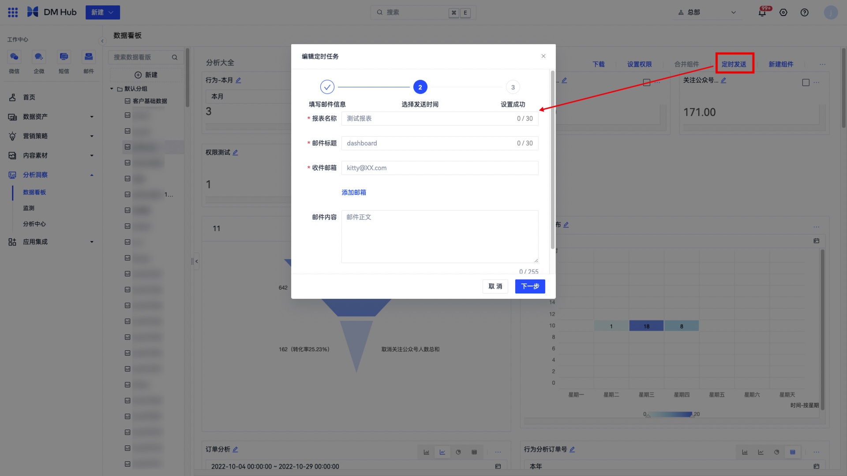The width and height of the screenshot is (847, 476).
Task: Click the 新建 button in dashboard list panel
Action: point(146,75)
